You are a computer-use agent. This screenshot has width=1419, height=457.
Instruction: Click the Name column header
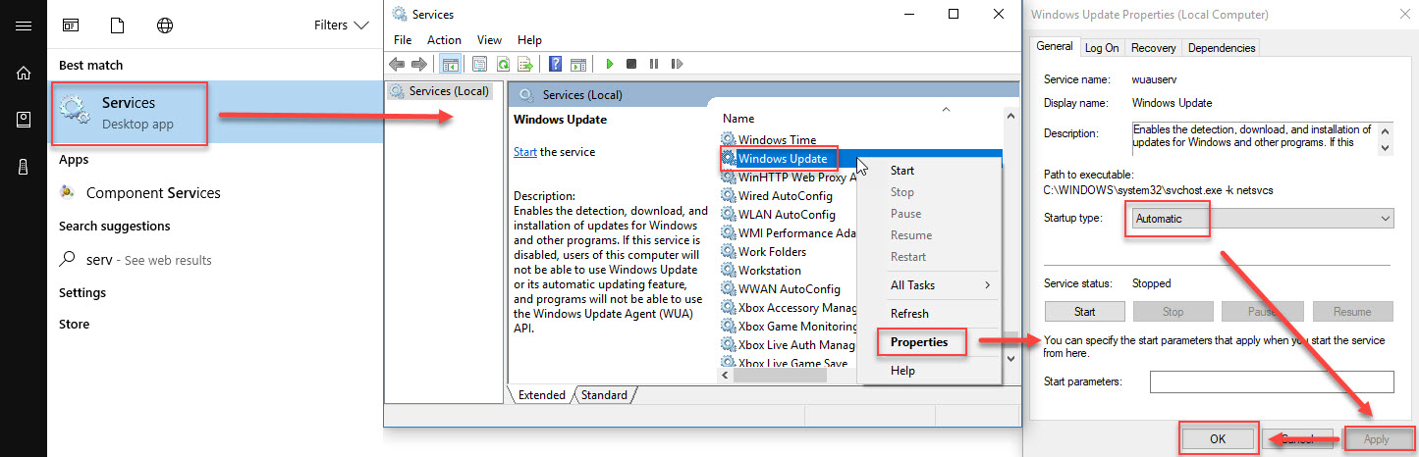pyautogui.click(x=738, y=119)
